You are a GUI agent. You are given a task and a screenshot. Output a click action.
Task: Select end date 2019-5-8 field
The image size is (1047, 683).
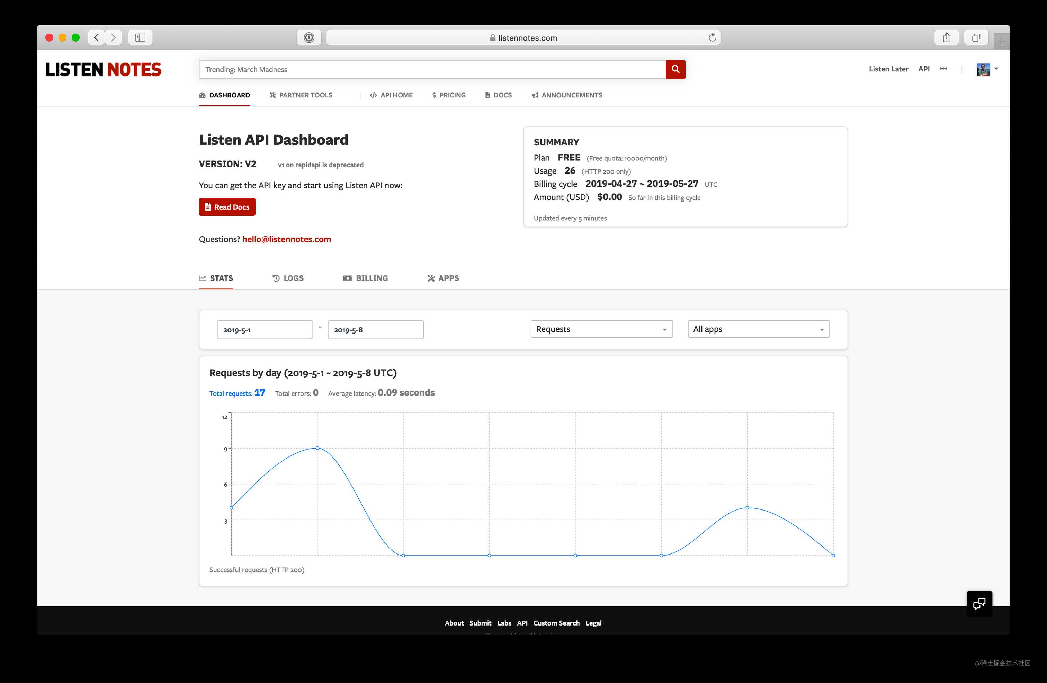[x=374, y=330]
